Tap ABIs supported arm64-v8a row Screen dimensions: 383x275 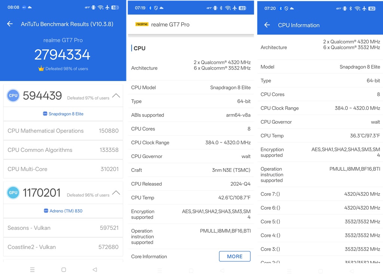tap(191, 115)
